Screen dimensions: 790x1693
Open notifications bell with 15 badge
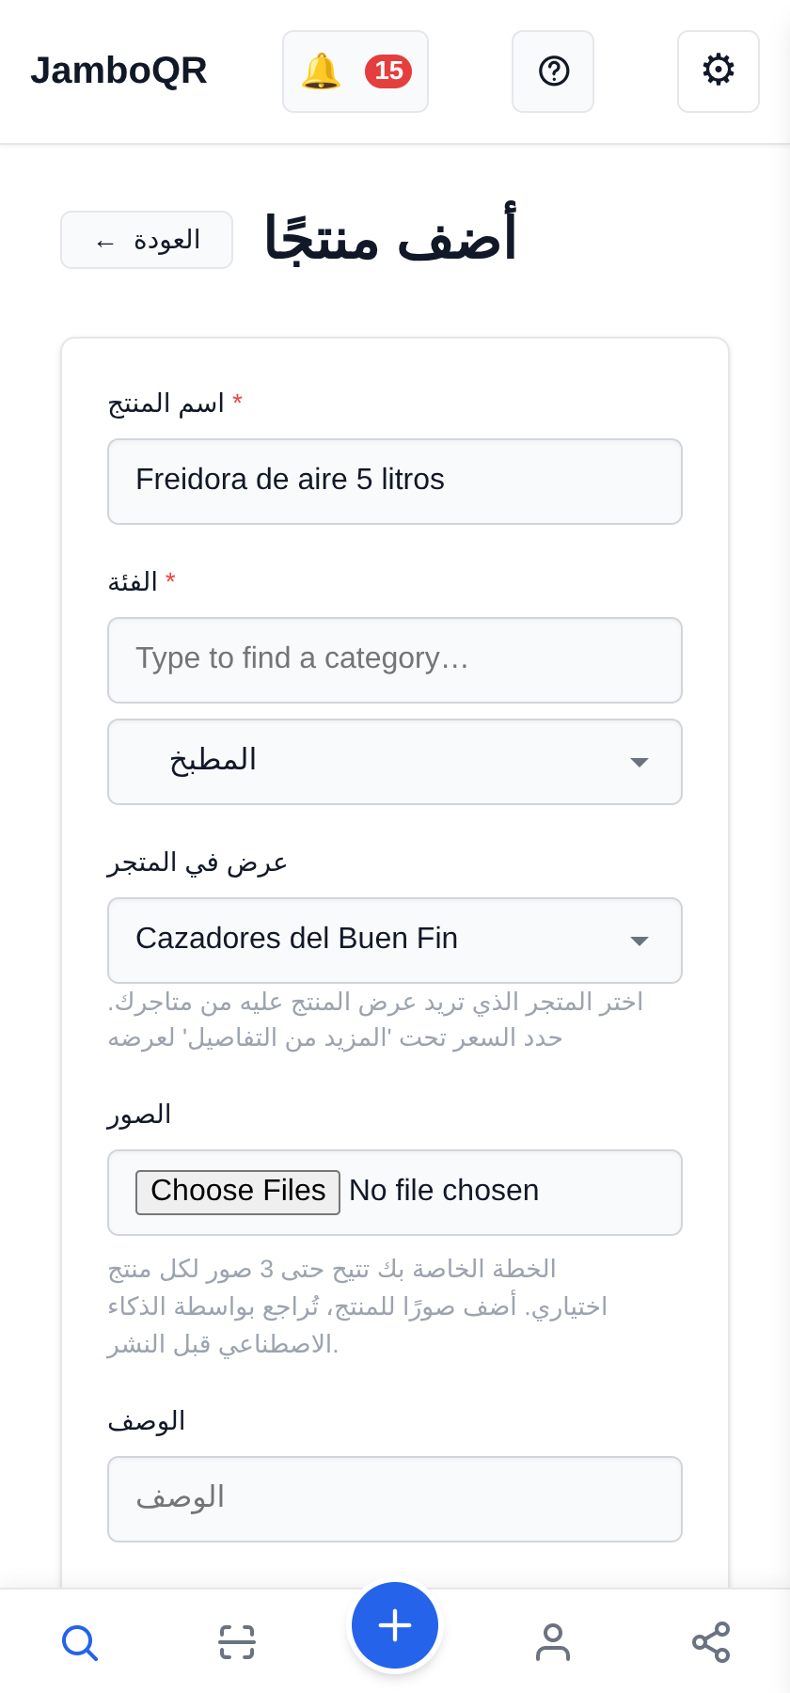(355, 71)
